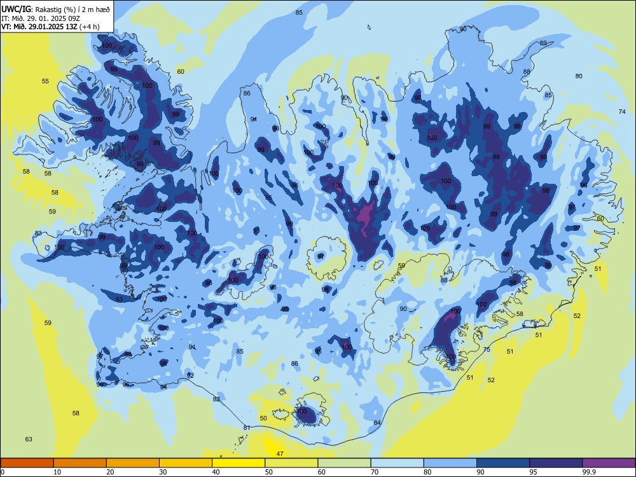636x477 pixels.
Task: Click the legend tick label '10'
Action: click(57, 472)
